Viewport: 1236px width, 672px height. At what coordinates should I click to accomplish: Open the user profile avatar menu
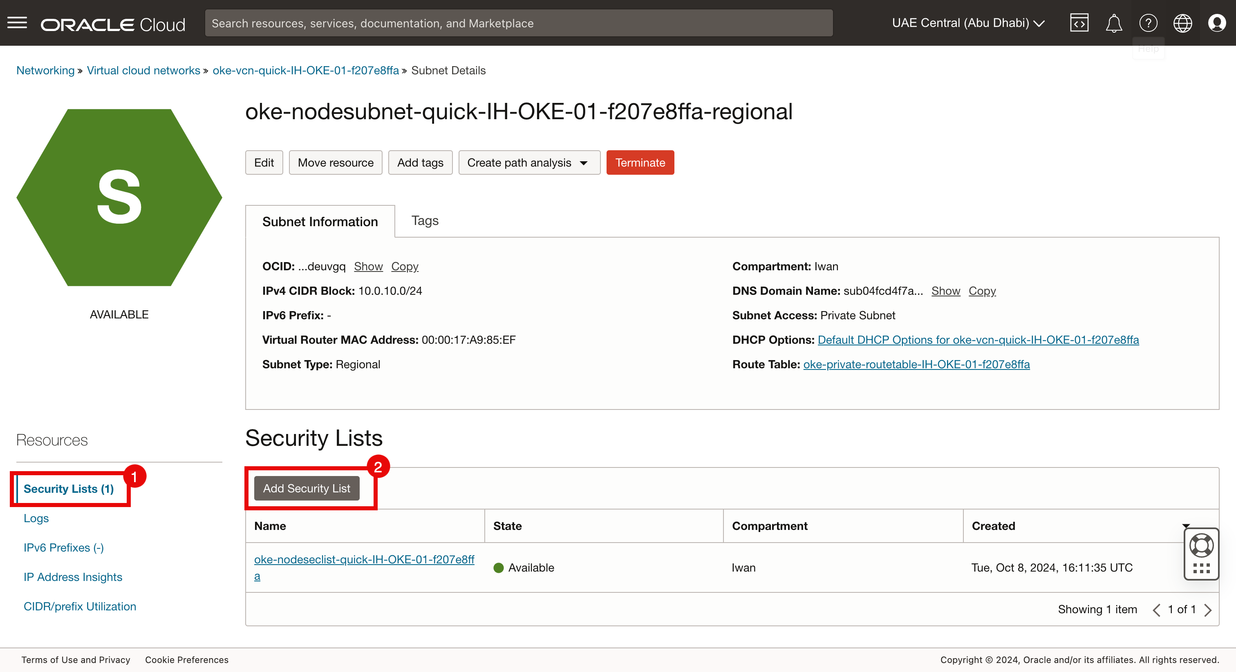pyautogui.click(x=1217, y=23)
